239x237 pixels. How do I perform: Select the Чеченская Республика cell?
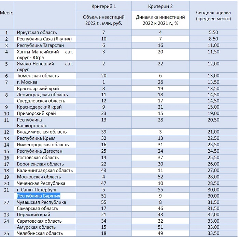[41, 183]
